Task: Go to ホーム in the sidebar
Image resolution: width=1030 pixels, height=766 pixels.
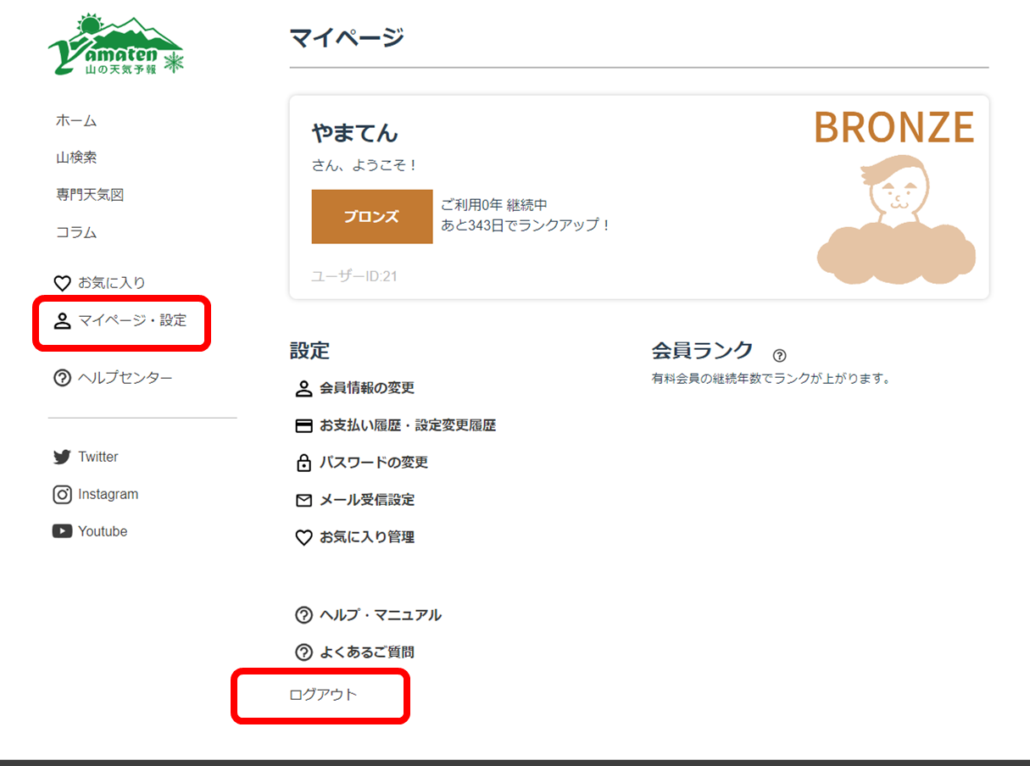Action: [76, 120]
